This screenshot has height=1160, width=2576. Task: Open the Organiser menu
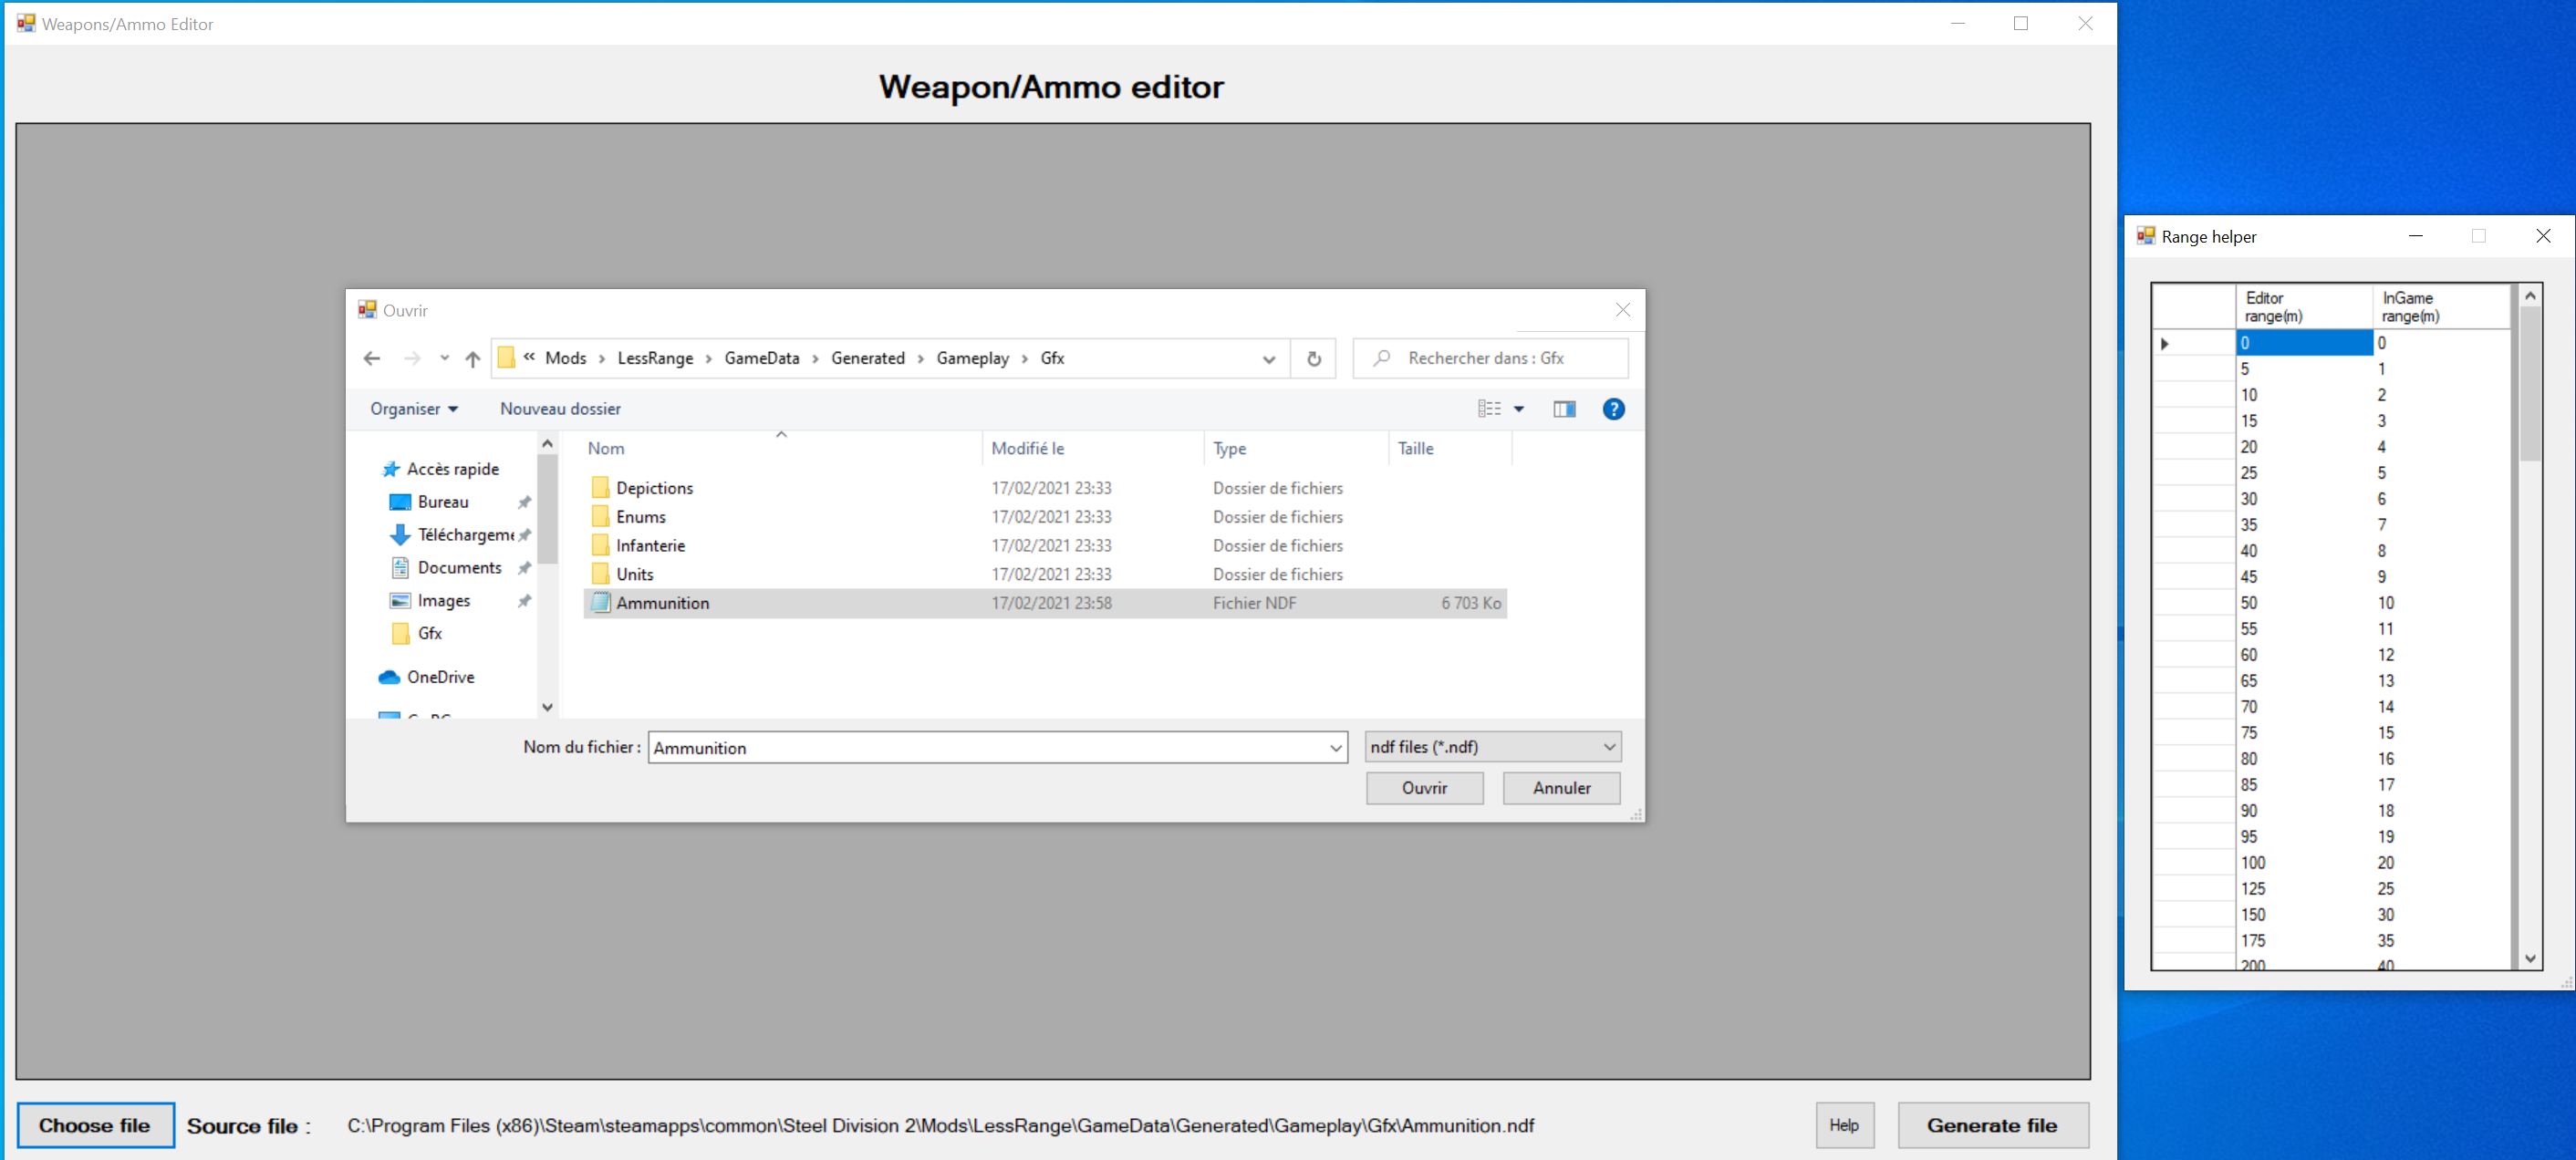click(414, 409)
